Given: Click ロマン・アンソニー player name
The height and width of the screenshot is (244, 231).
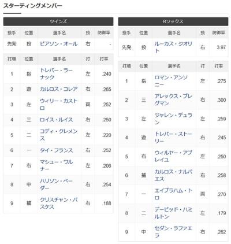Looking at the screenshot, I should 171,81.
